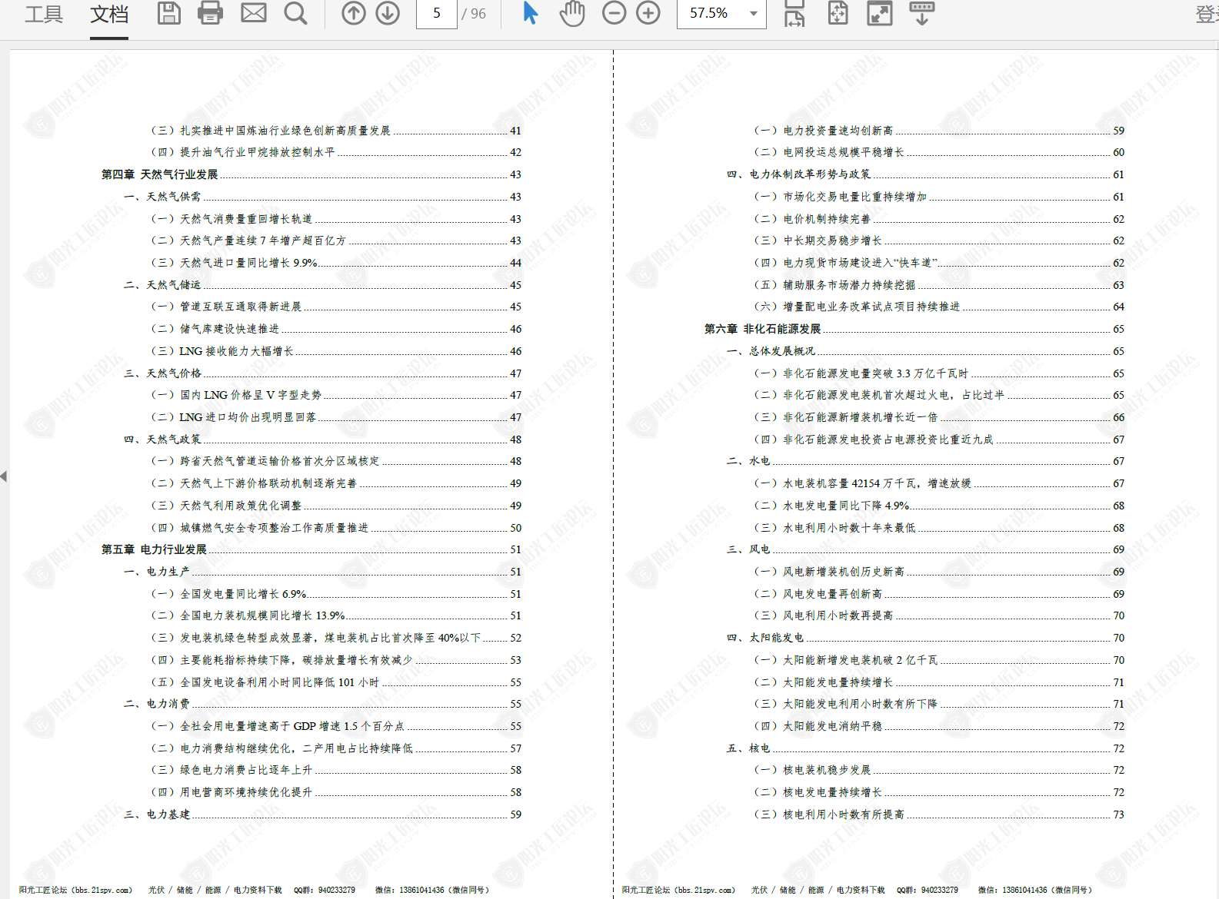Viewport: 1219px width, 899px height.
Task: Click TOC entry 二、水电
Action: coord(925,461)
